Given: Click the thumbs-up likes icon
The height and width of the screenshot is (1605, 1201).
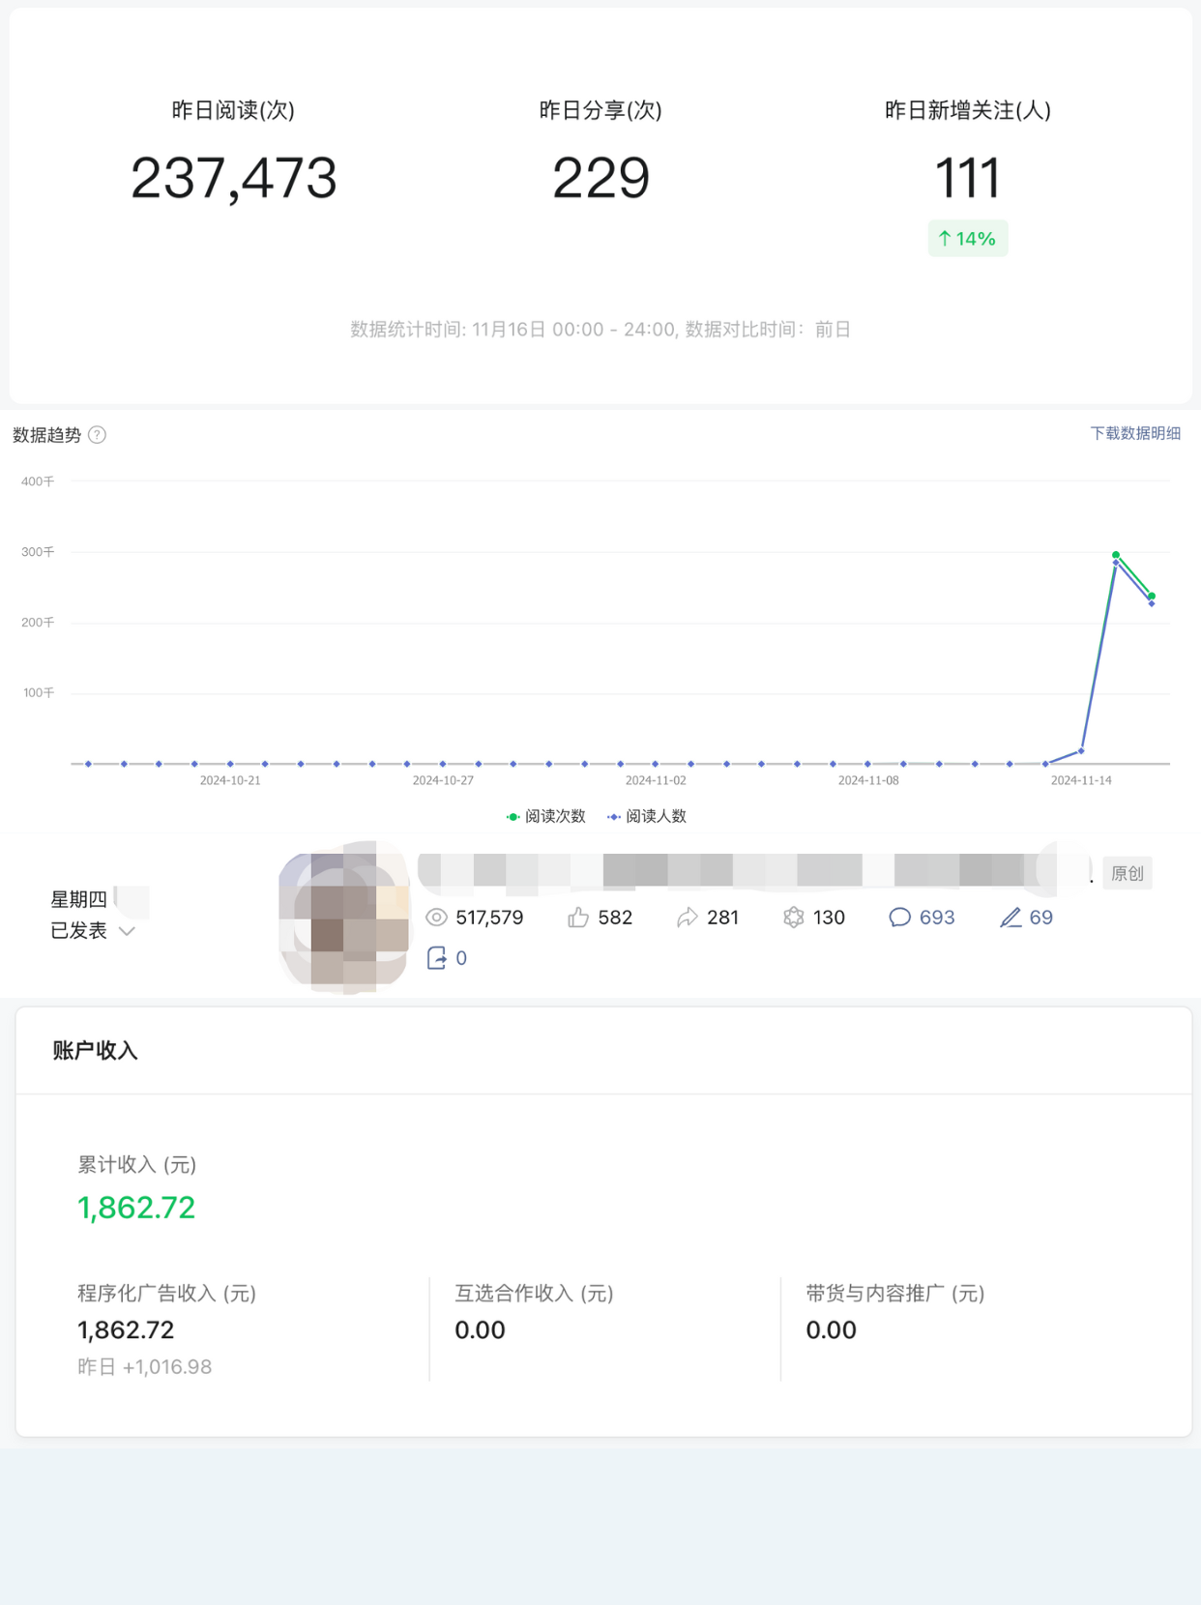Looking at the screenshot, I should (x=578, y=918).
